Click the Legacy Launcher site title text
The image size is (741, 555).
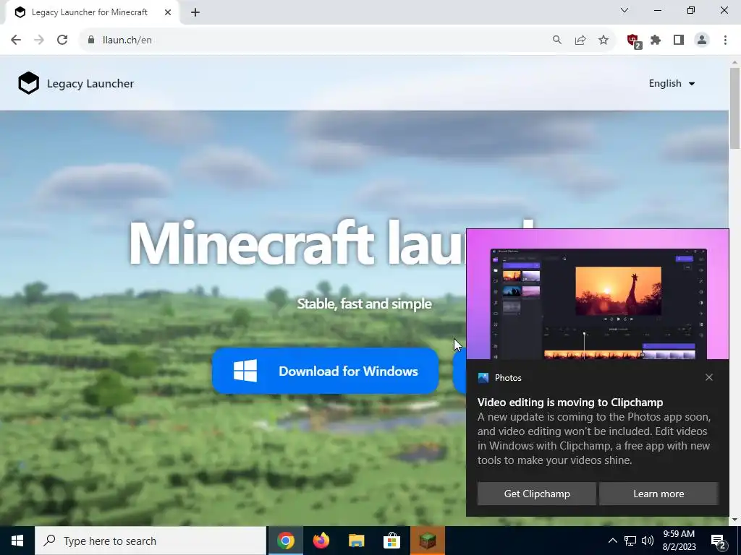click(90, 84)
